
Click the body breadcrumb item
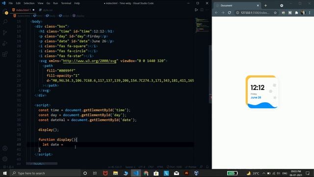pos(50,16)
